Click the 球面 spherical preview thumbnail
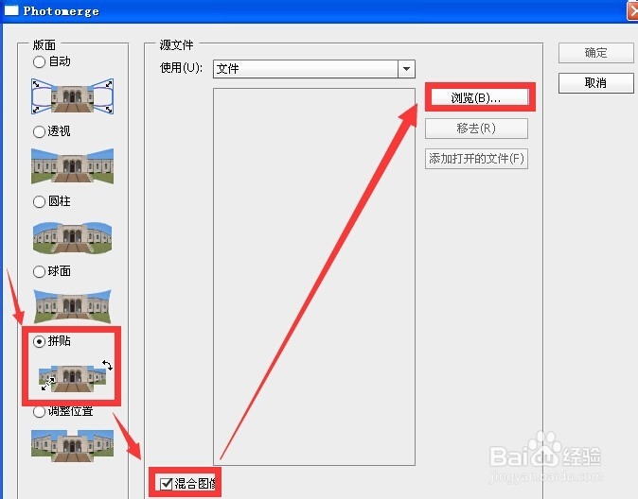638x499 pixels. tap(73, 306)
